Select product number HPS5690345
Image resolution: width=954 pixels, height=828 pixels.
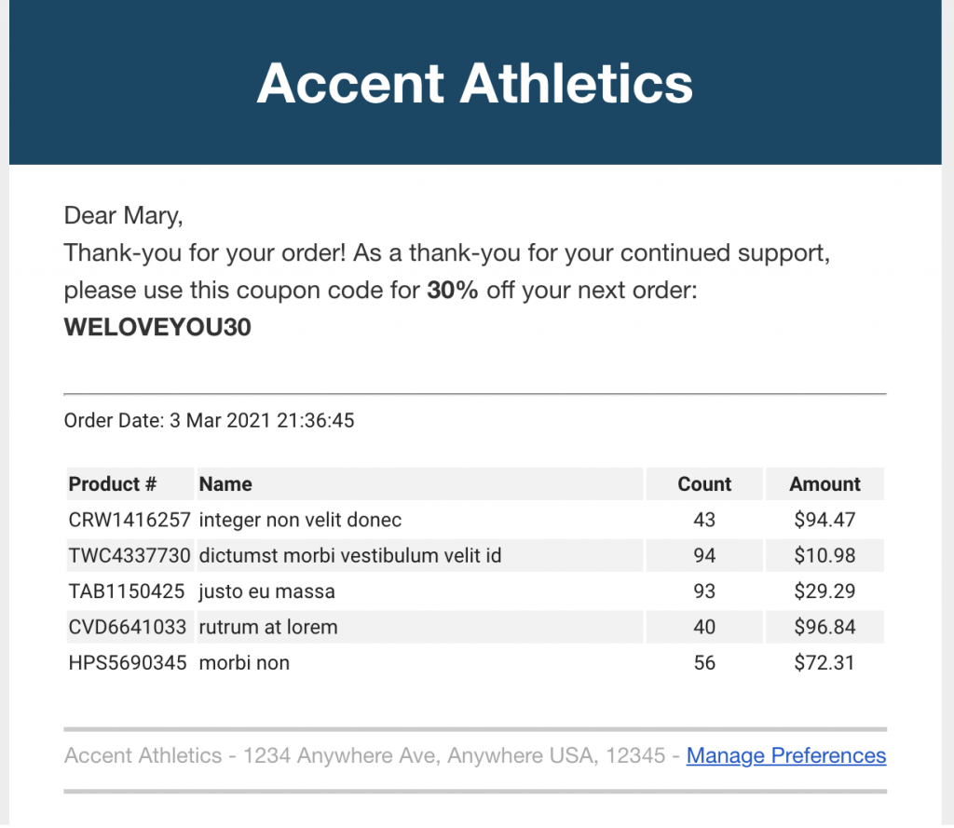(x=127, y=663)
